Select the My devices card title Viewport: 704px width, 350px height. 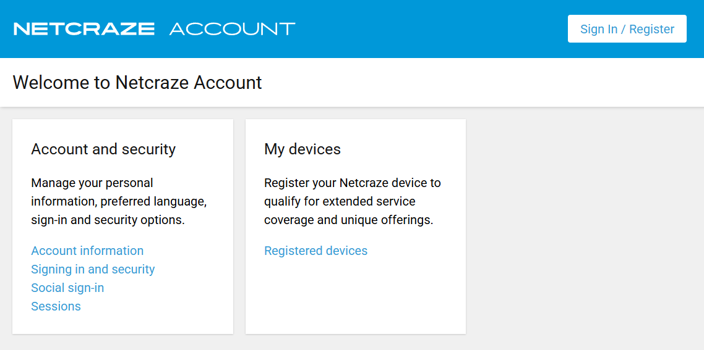303,149
